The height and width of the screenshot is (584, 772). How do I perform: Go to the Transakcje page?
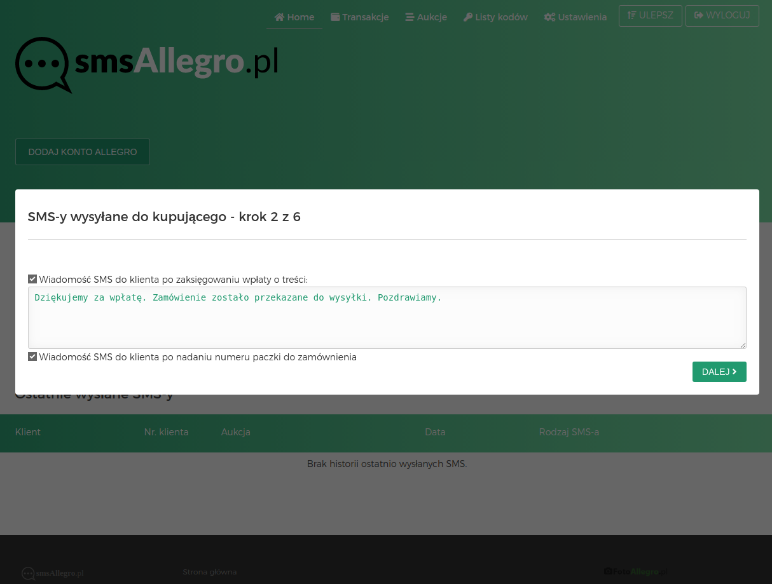(x=360, y=17)
